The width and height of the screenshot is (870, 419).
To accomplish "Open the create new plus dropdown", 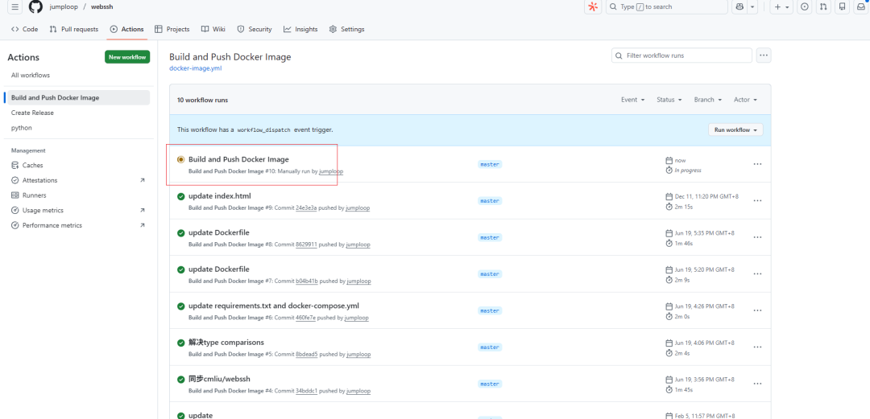I will pos(781,7).
